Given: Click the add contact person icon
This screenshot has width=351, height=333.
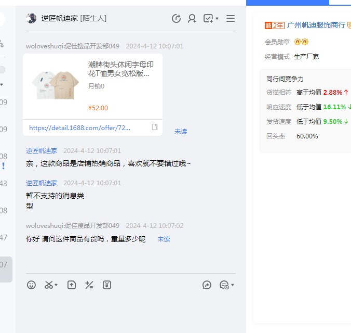Looking at the screenshot, I should click(192, 19).
